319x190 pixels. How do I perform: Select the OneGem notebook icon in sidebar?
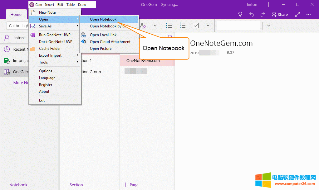click(x=7, y=72)
